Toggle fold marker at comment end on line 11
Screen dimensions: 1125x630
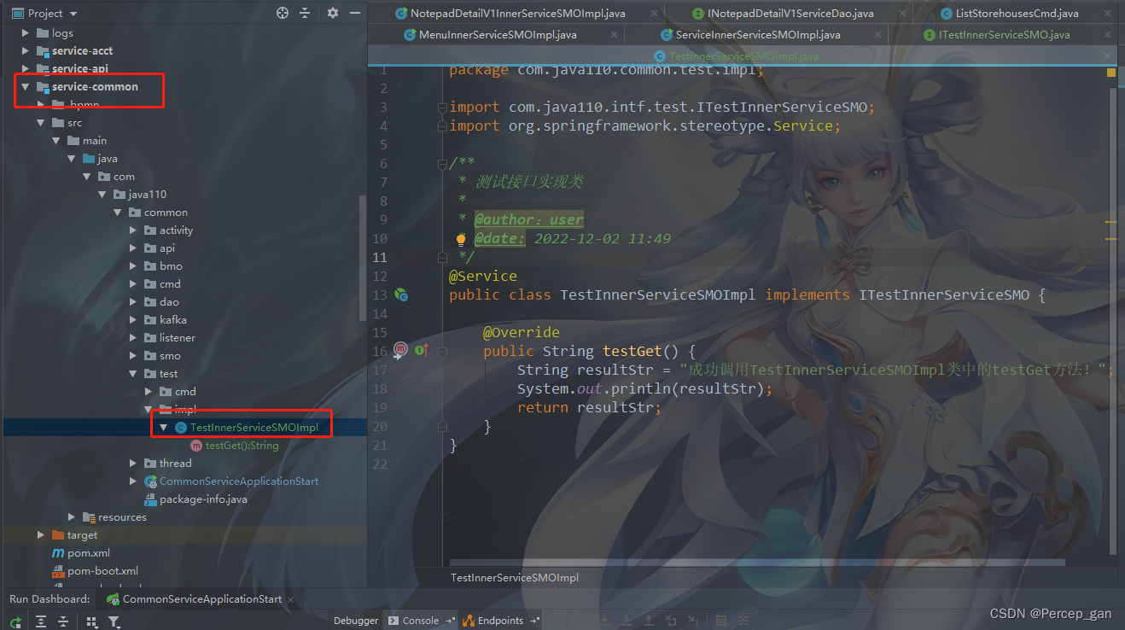441,258
